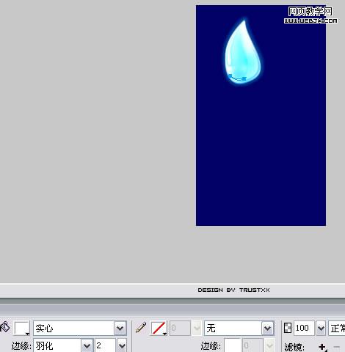Screen dimensions: 345x352
Task: Remove a filter with the minus icon
Action: (x=337, y=347)
